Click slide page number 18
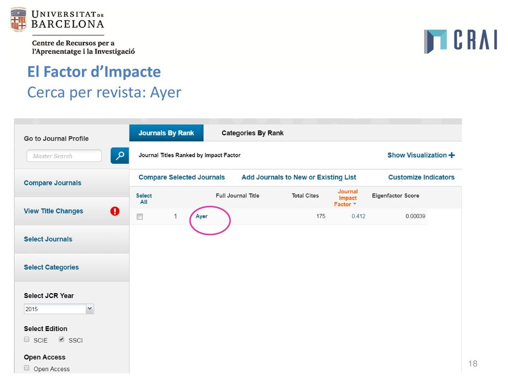 pyautogui.click(x=473, y=364)
